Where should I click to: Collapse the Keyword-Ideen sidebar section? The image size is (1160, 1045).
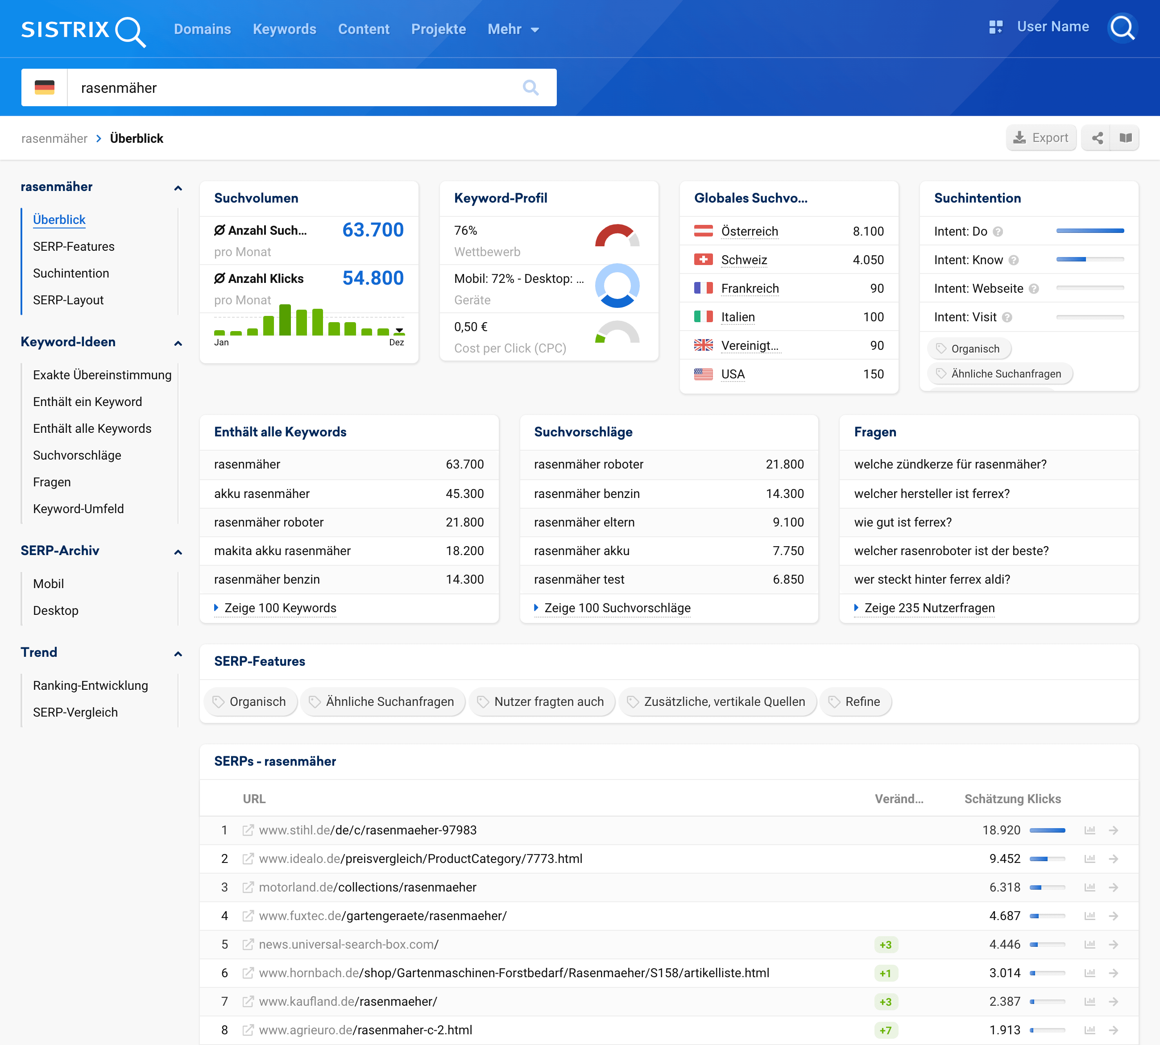pos(178,343)
